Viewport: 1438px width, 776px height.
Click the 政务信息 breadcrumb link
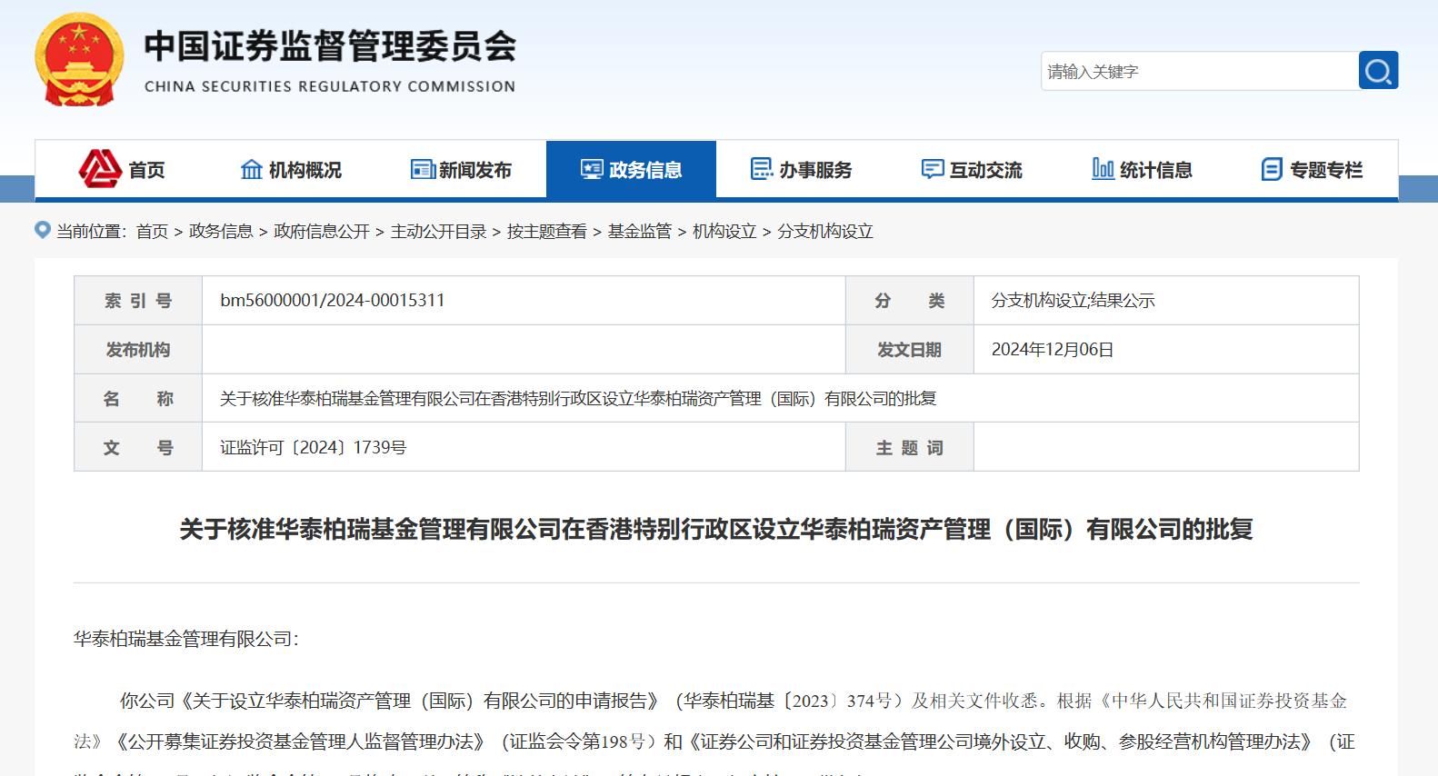(x=221, y=232)
